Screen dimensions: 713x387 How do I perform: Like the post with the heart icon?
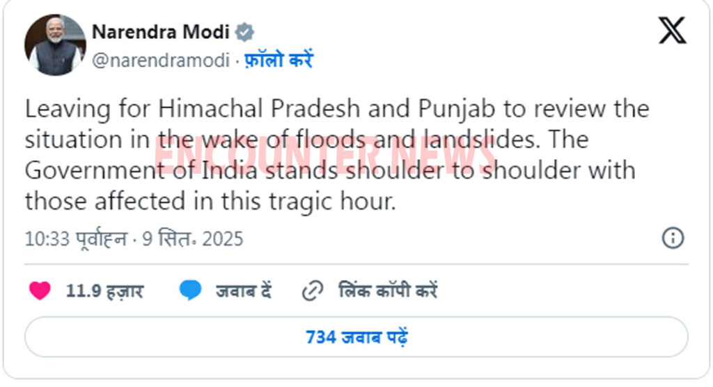tap(40, 290)
